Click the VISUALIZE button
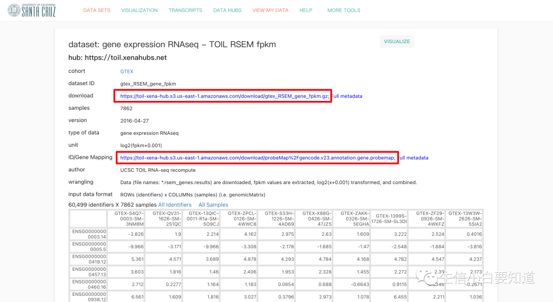This screenshot has height=302, width=553. 397,42
